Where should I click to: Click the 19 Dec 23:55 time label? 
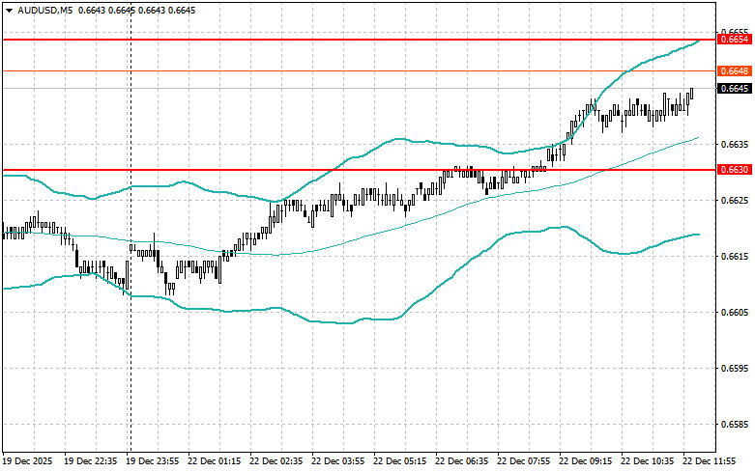click(152, 461)
